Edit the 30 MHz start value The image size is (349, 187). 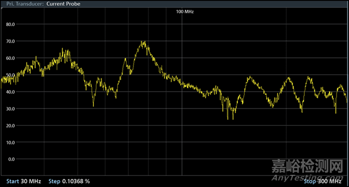click(x=31, y=181)
